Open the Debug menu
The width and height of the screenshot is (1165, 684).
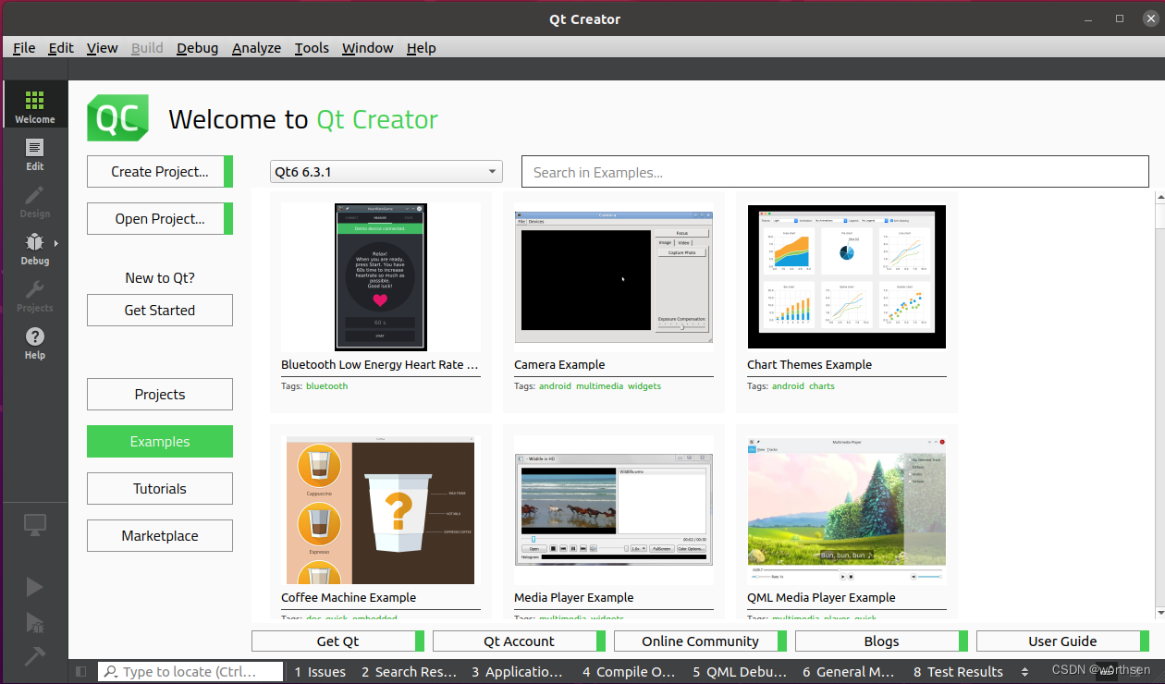tap(198, 48)
